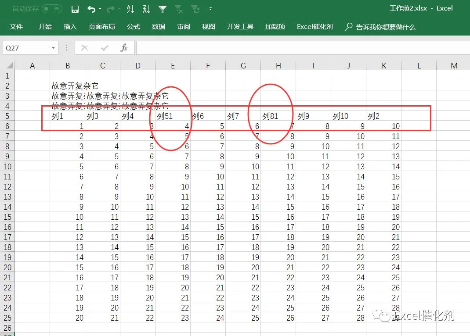Select row 16 header
This screenshot has width=470, height=336.
(x=7, y=227)
